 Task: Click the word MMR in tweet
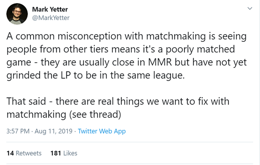(x=160, y=62)
